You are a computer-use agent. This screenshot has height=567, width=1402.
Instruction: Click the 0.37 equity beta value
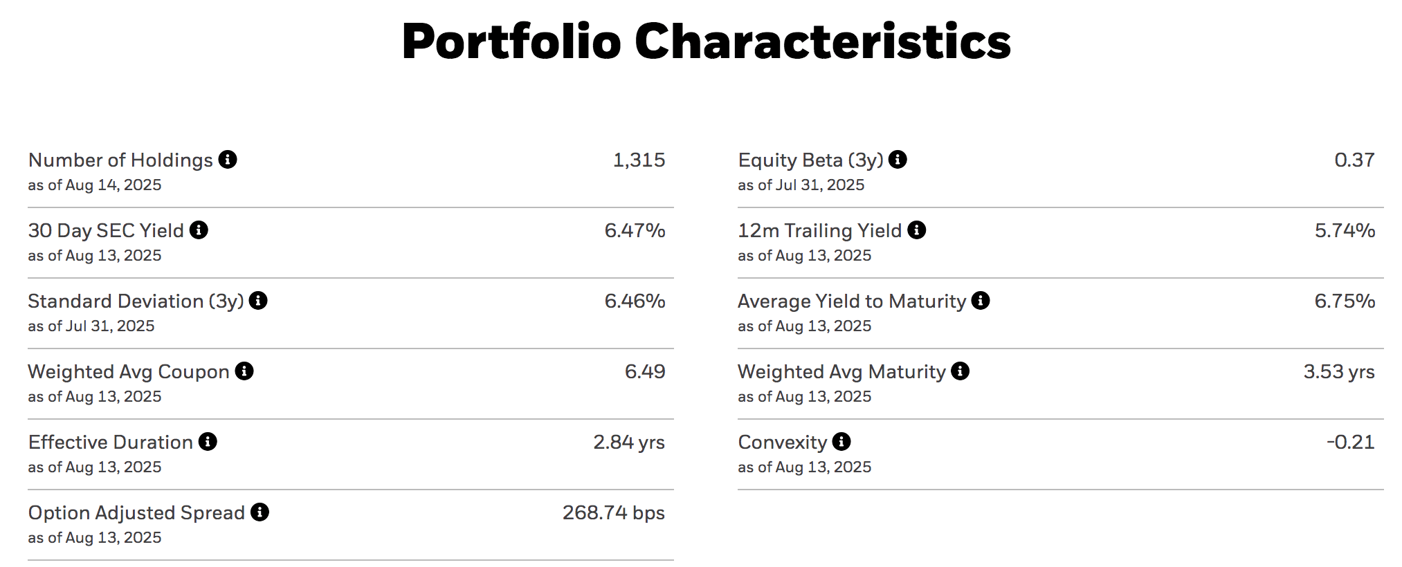pos(1354,160)
